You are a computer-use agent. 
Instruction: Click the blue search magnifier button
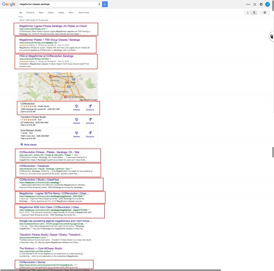coord(105,4)
